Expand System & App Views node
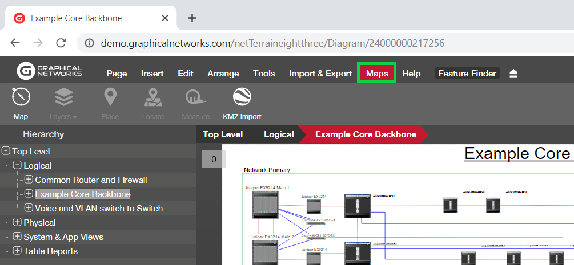Screen dimensions: 574x265 pyautogui.click(x=17, y=237)
